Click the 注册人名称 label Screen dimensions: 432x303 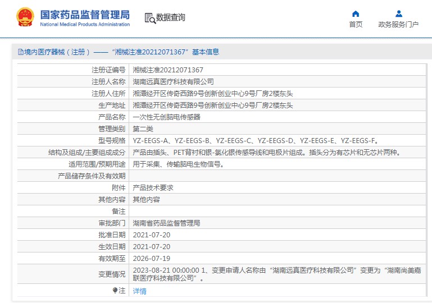pyautogui.click(x=108, y=82)
